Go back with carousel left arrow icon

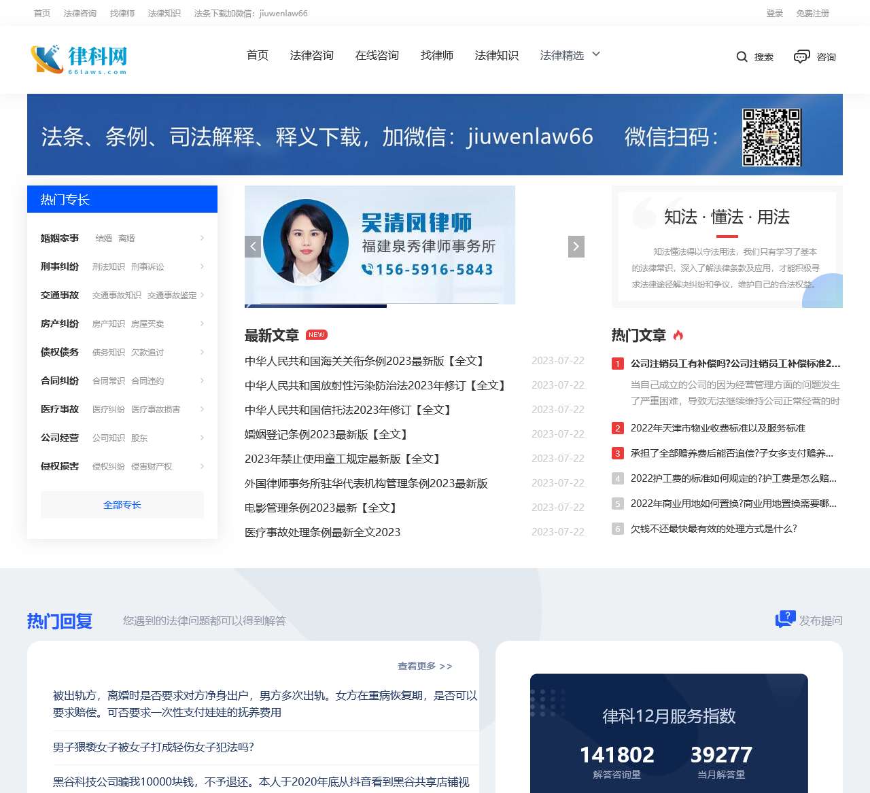[253, 246]
